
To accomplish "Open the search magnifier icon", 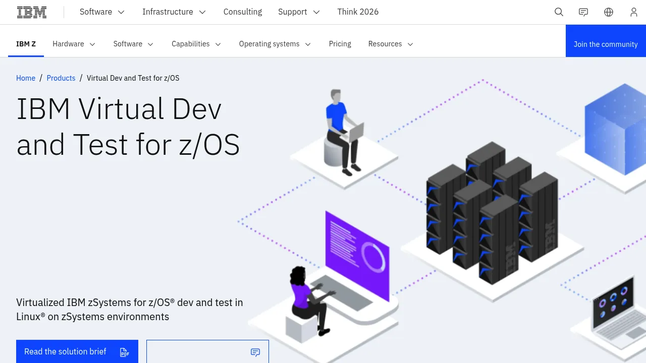I will (x=559, y=12).
